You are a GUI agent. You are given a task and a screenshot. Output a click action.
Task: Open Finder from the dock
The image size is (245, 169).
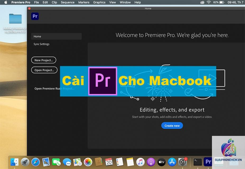(14, 162)
